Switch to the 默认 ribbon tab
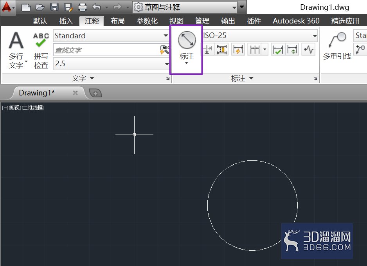The height and width of the screenshot is (266, 367). (40, 21)
